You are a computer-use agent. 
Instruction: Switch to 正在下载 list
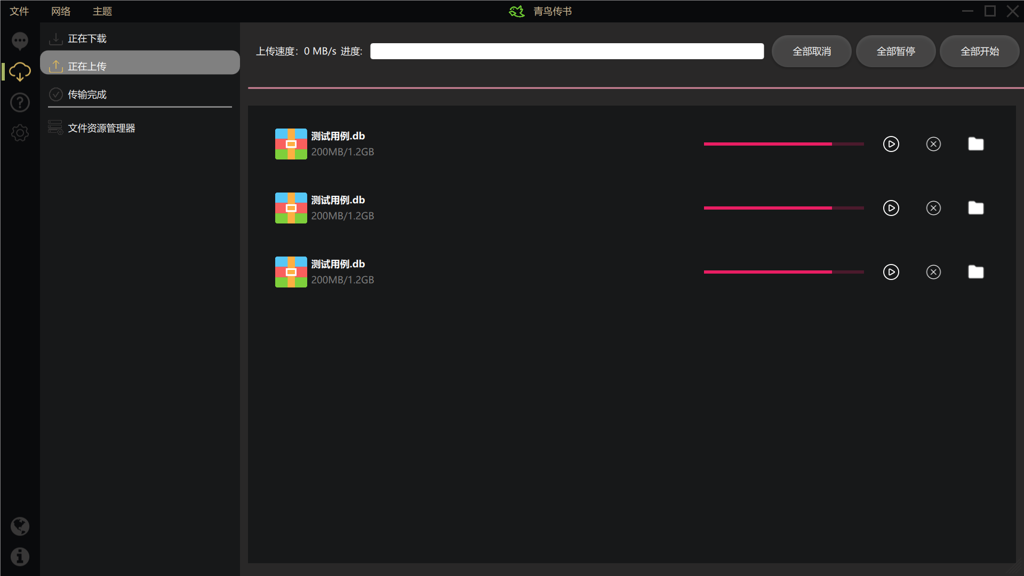(x=140, y=38)
